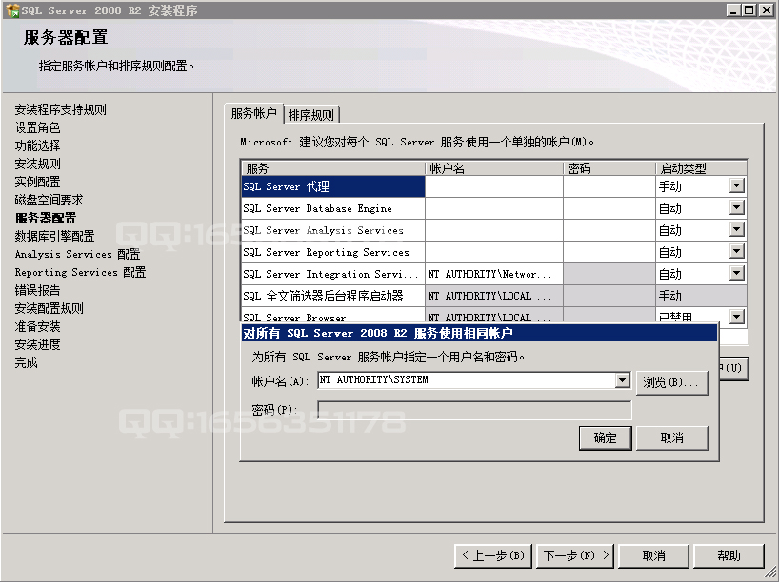Screen dimensions: 779x582
Task: Click 数据库引擎配置 in the step list
Action: point(54,236)
